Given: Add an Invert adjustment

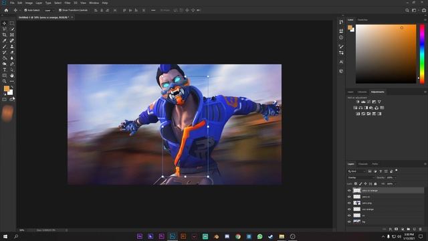Looking at the screenshot, I should point(358,114).
